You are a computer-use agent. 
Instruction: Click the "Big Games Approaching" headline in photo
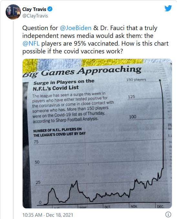(x=82, y=71)
